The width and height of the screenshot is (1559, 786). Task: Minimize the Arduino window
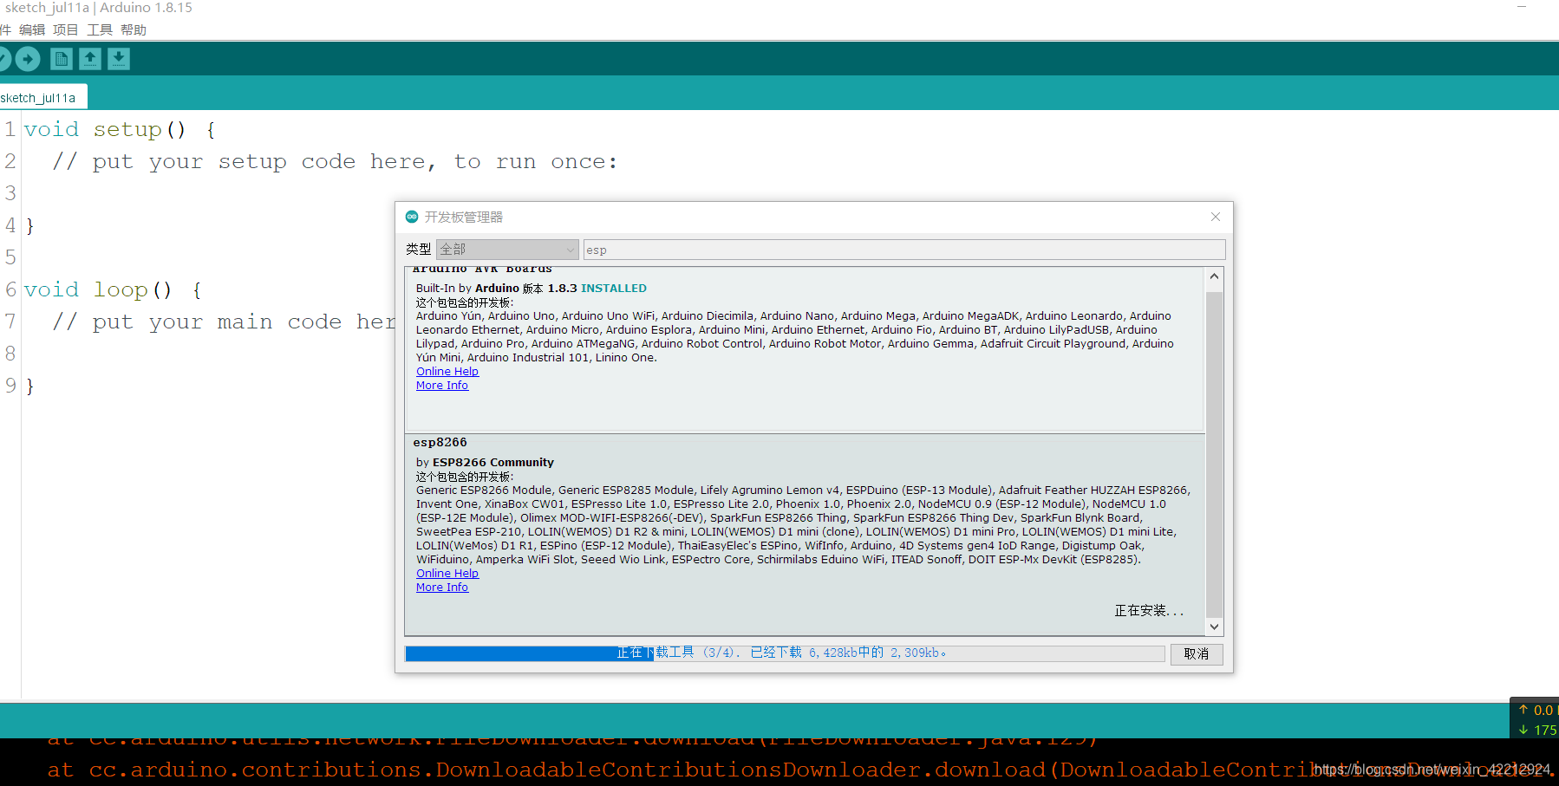coord(1522,7)
